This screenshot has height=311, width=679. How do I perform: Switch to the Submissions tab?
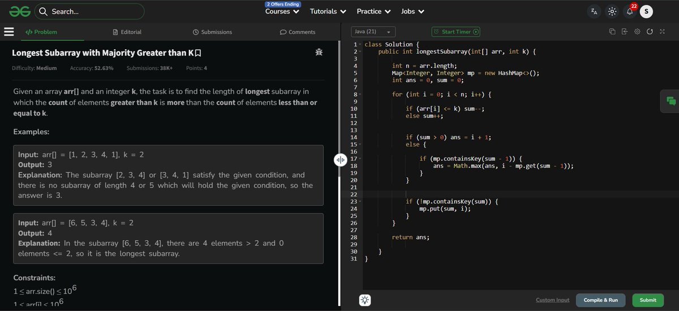click(x=212, y=32)
